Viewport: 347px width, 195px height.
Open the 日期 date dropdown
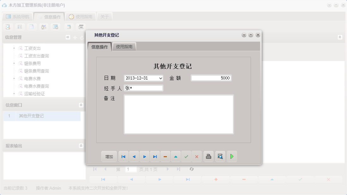point(160,78)
